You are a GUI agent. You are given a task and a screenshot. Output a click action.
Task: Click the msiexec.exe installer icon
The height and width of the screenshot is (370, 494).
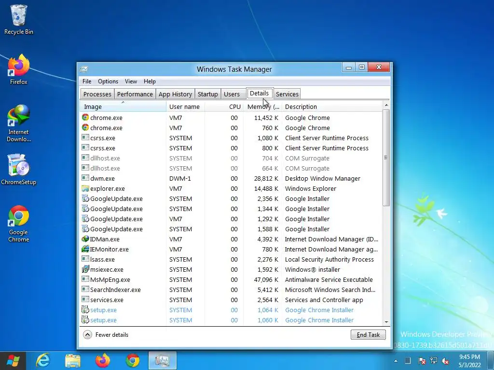tap(85, 269)
